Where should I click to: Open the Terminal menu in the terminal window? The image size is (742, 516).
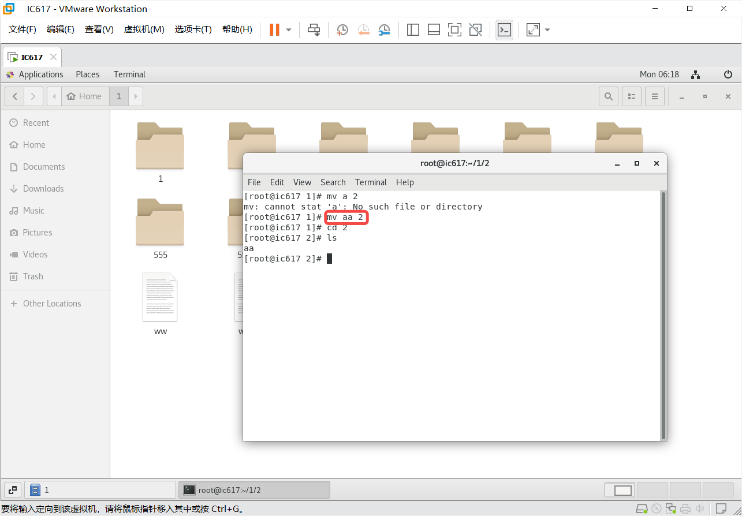click(x=371, y=182)
